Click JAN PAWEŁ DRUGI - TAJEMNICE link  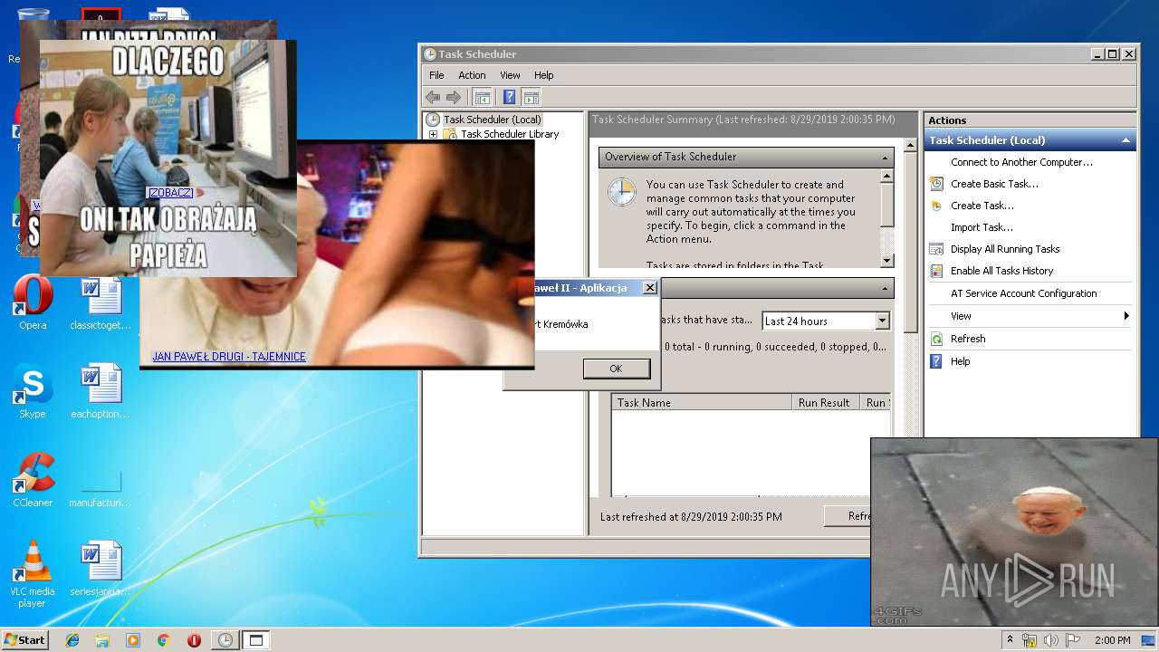tap(229, 357)
